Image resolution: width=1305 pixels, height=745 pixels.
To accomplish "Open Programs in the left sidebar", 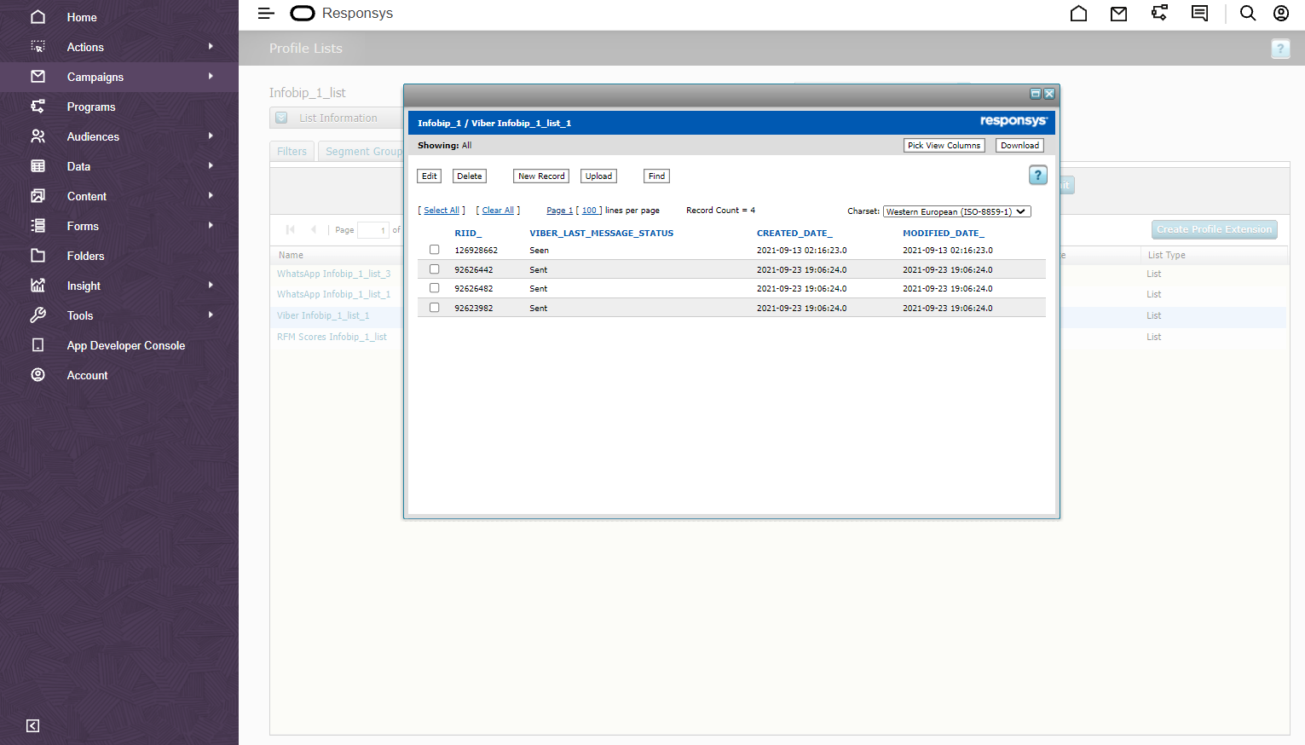I will (x=91, y=107).
